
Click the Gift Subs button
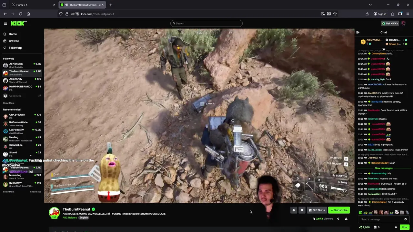tap(317, 210)
